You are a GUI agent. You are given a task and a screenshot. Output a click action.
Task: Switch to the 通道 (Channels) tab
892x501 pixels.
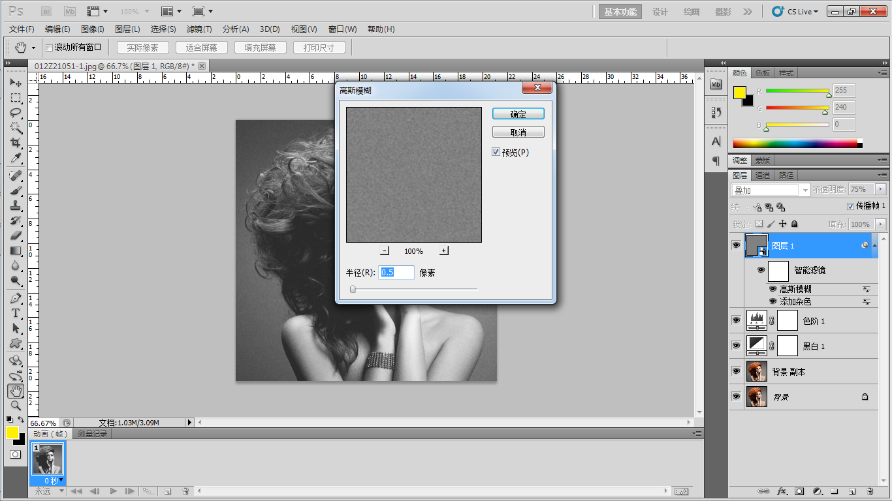(x=763, y=175)
